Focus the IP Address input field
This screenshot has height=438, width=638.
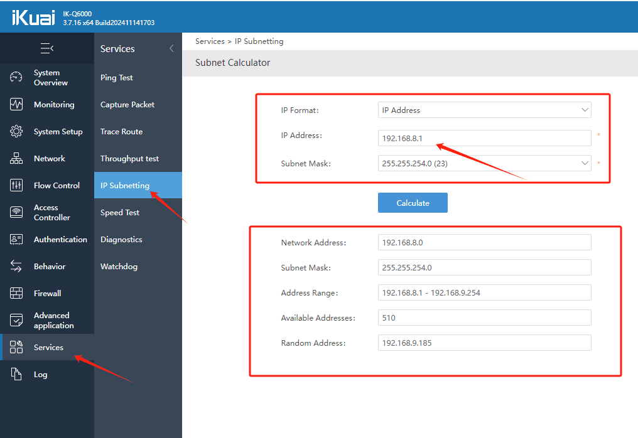484,138
